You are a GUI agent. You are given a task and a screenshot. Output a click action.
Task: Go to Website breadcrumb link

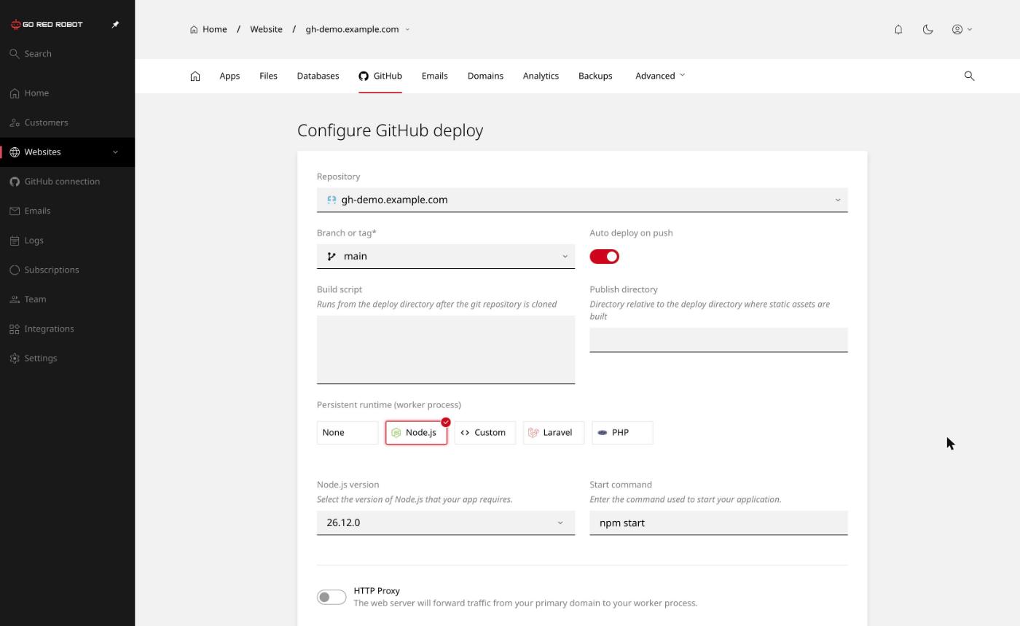[266, 29]
